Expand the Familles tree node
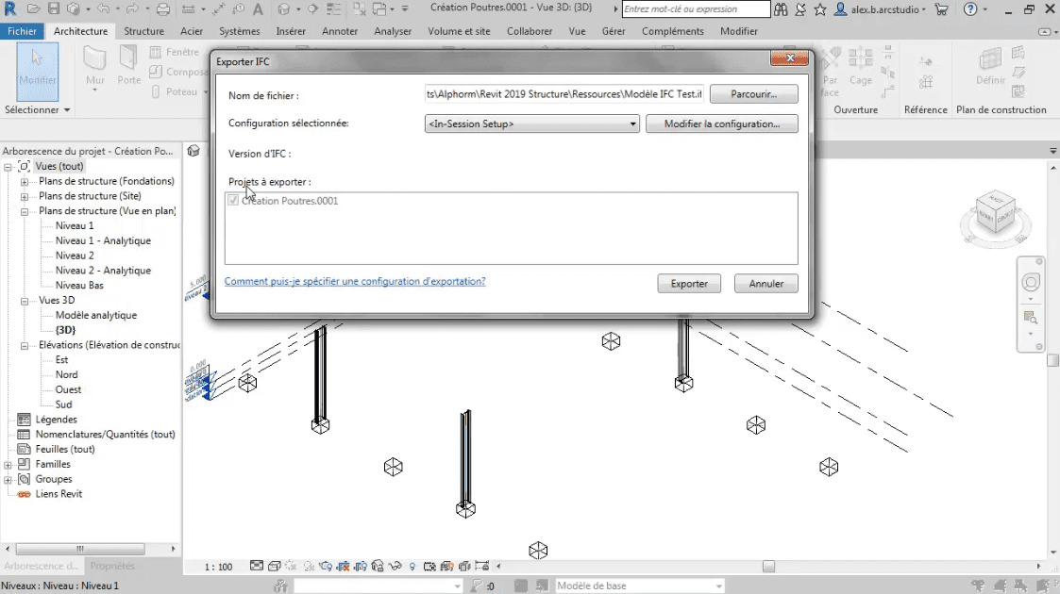Image resolution: width=1060 pixels, height=594 pixels. point(8,465)
